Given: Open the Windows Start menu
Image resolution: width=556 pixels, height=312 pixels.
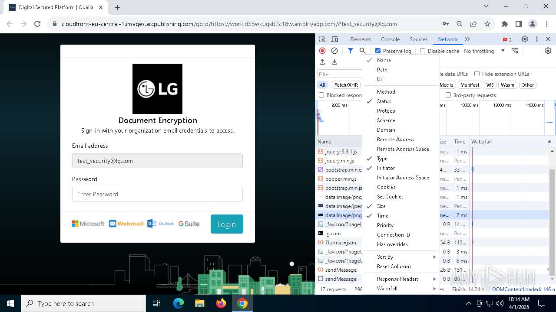Looking at the screenshot, I should [10, 303].
